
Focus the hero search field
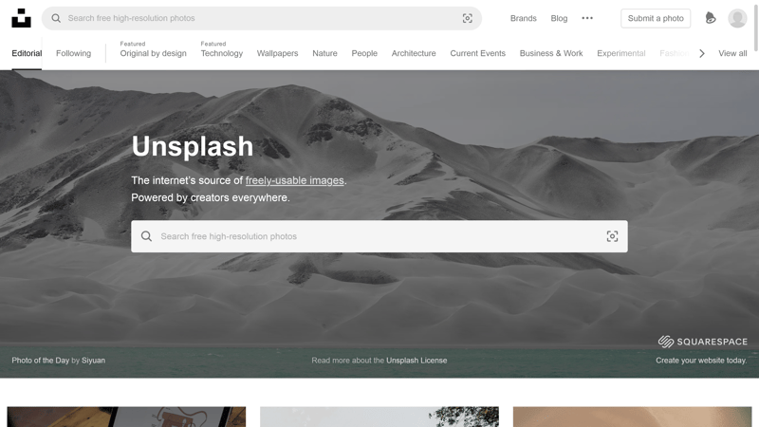pos(379,236)
